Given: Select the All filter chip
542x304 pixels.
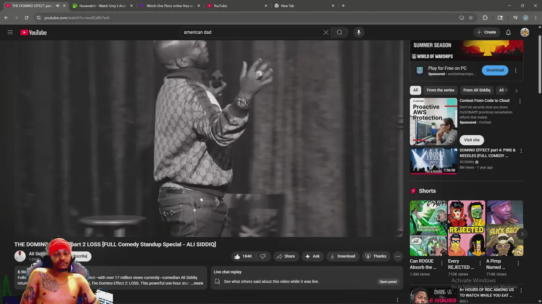Looking at the screenshot, I should [x=415, y=90].
